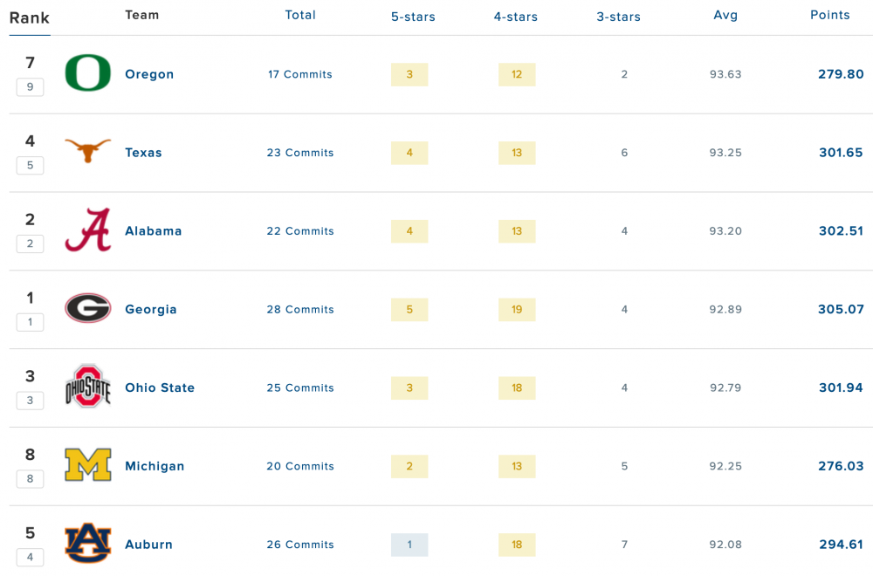Viewport: 873px width, 576px height.
Task: Click the Texas Longhorns logo
Action: (87, 151)
